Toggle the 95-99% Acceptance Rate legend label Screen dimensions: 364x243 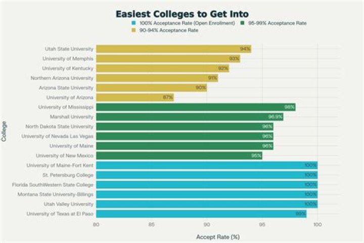[x=278, y=23]
